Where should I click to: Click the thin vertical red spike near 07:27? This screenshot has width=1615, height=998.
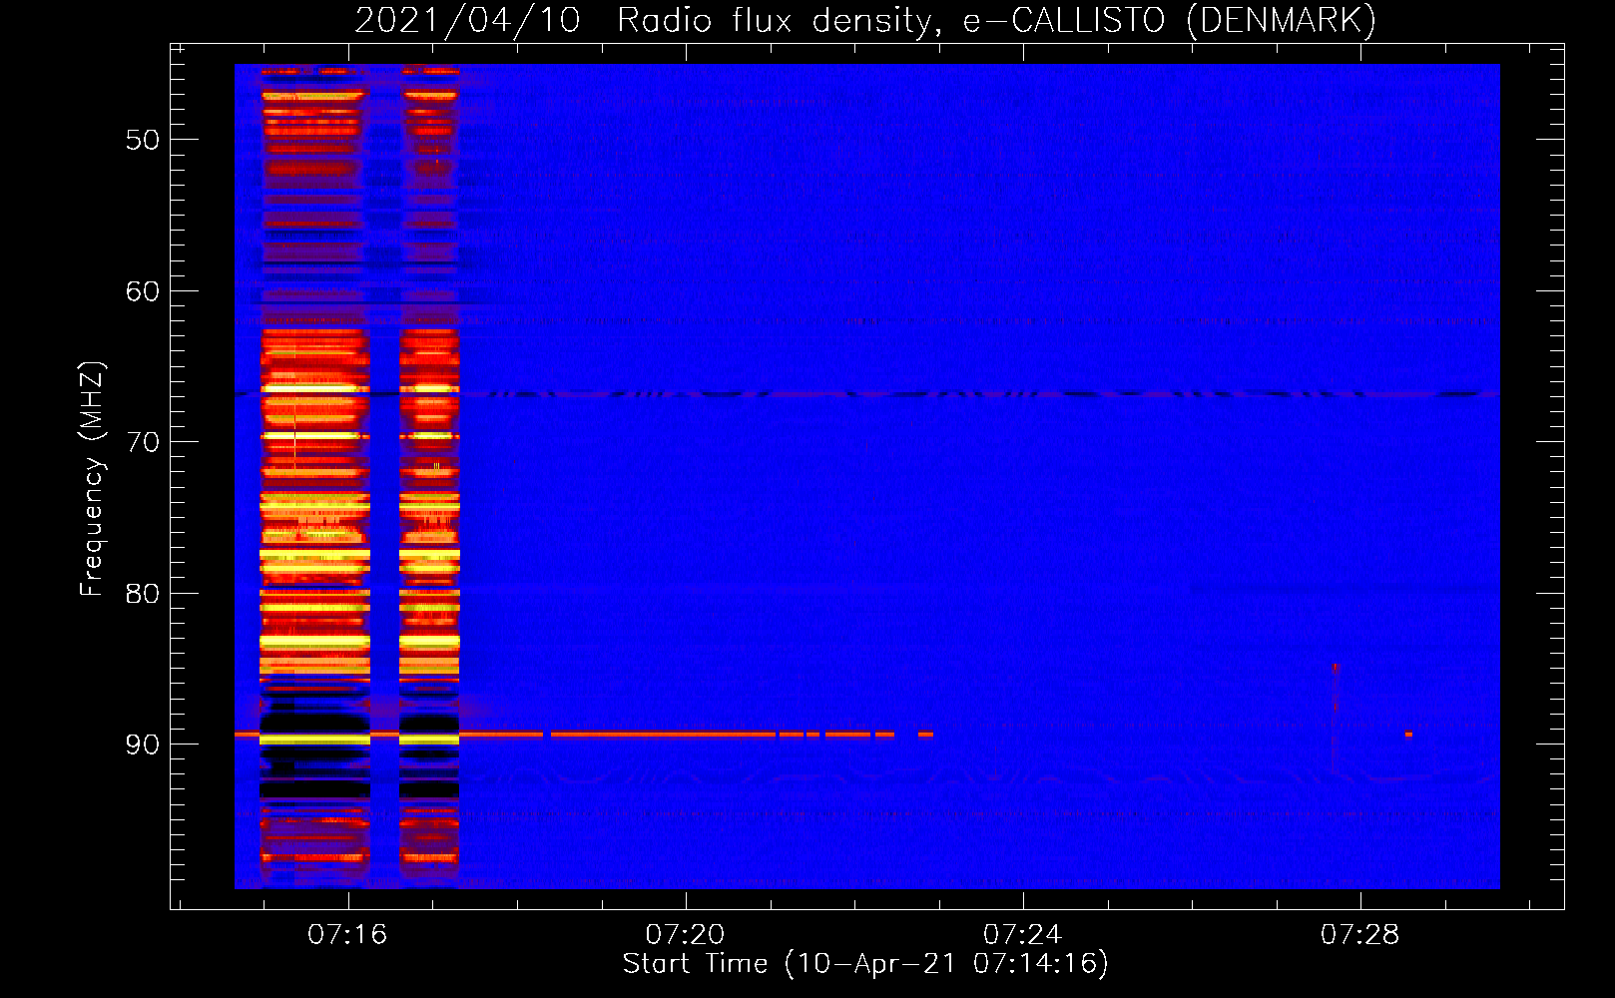pyautogui.click(x=1336, y=719)
